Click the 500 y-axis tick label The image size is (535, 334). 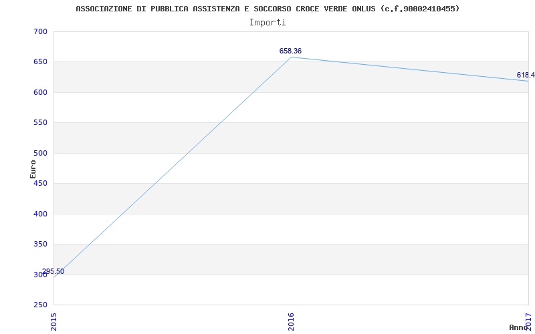(x=40, y=153)
